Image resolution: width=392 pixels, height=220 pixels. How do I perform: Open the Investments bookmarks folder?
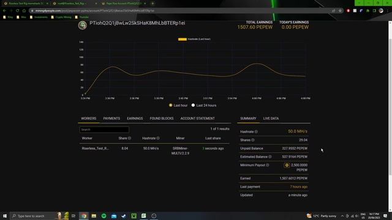[39, 17]
